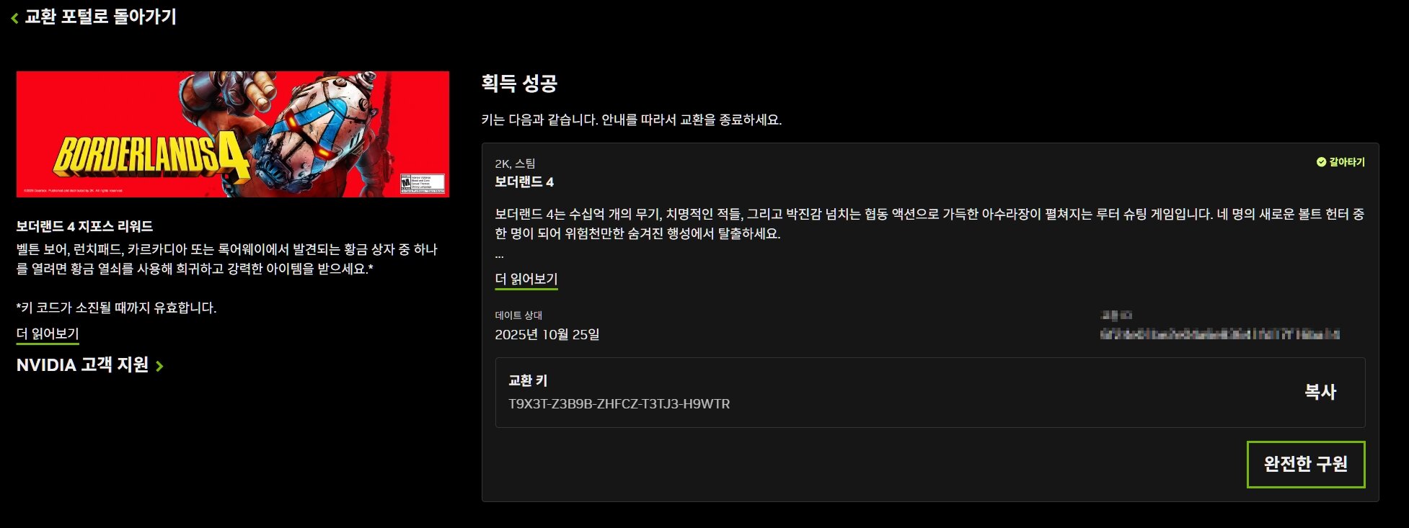Click the 완전한 구원 button
Image resolution: width=1409 pixels, height=528 pixels.
coord(1306,464)
